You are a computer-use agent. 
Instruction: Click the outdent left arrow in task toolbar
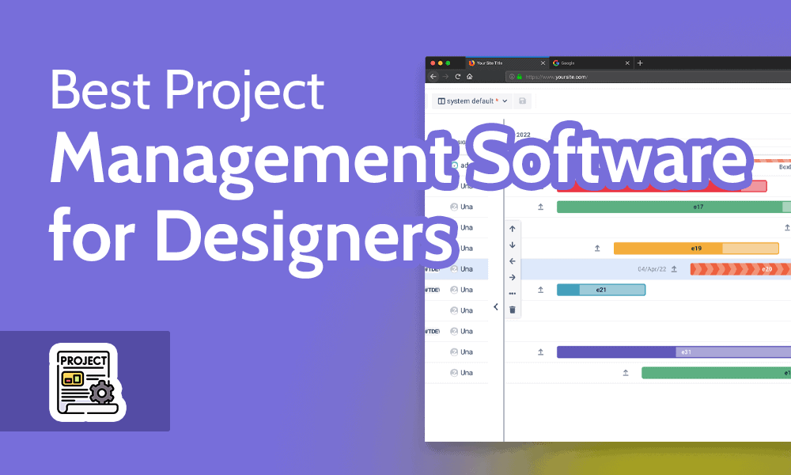coord(513,261)
